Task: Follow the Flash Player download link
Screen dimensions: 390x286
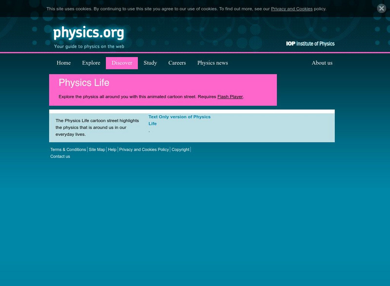Action: pyautogui.click(x=230, y=96)
